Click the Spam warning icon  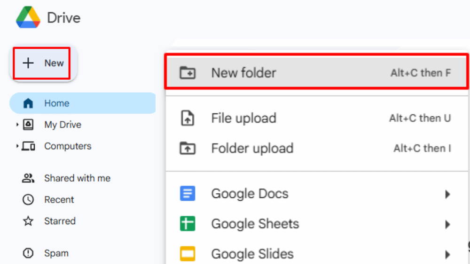[28, 253]
